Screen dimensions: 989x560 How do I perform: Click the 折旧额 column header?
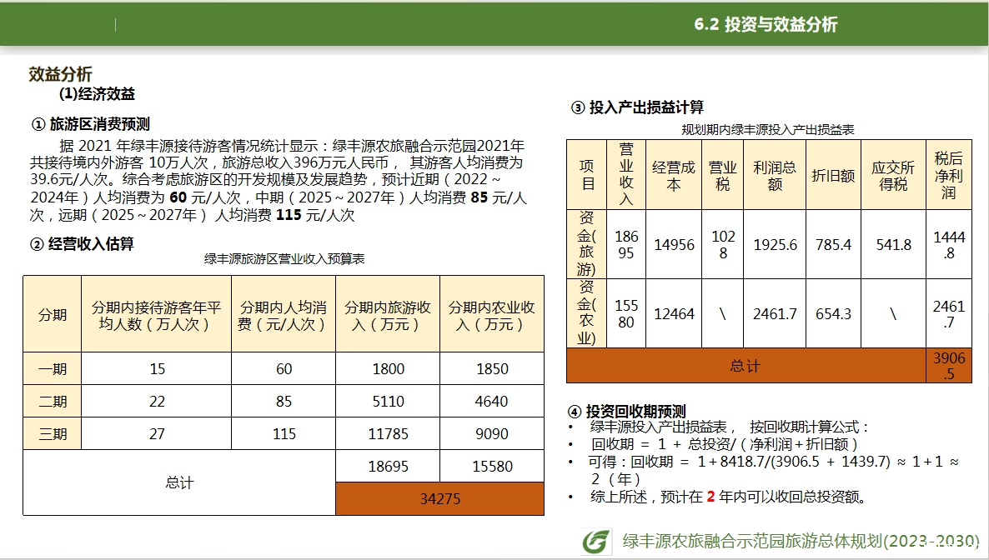833,175
